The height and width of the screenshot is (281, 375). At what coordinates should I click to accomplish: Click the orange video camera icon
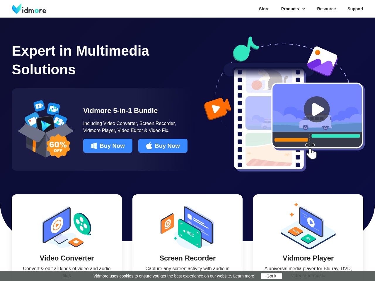pos(217,109)
